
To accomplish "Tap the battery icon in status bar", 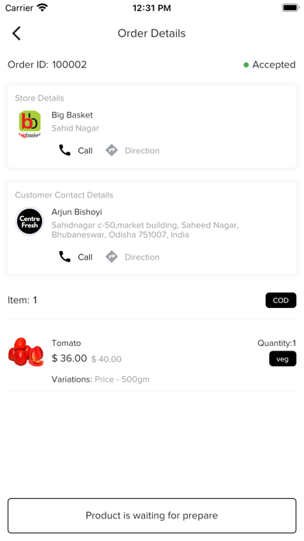I will pos(291,8).
